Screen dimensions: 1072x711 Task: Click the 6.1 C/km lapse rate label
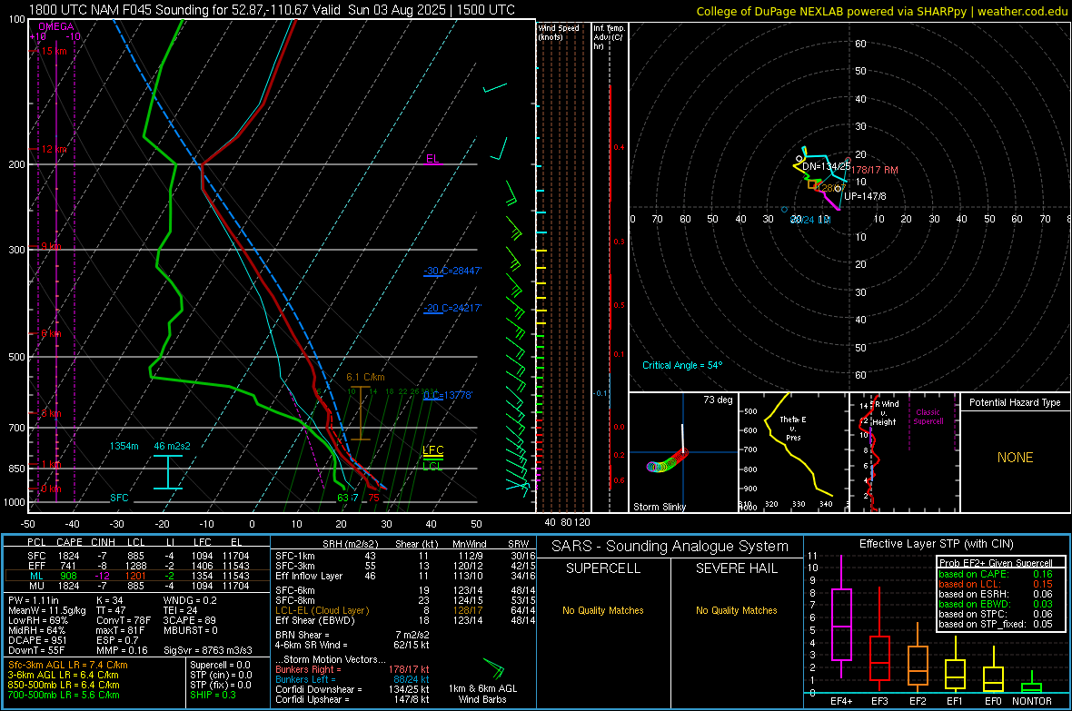(x=365, y=377)
